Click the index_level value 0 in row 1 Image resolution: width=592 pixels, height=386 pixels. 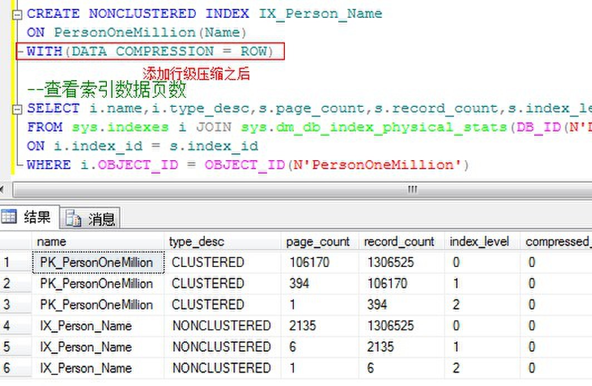482,262
